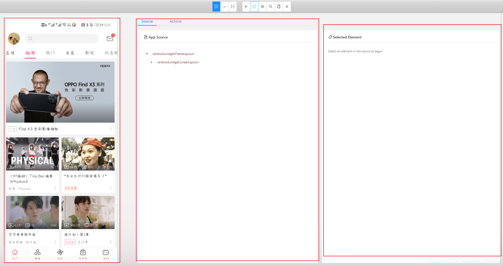Expand the android.widget.LinearLayout node
Viewport: 503px width, 266px height.
point(152,62)
